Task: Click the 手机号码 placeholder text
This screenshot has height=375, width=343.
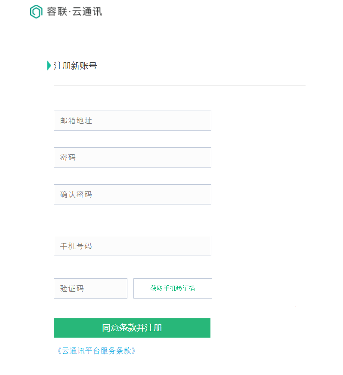Action: pyautogui.click(x=76, y=246)
